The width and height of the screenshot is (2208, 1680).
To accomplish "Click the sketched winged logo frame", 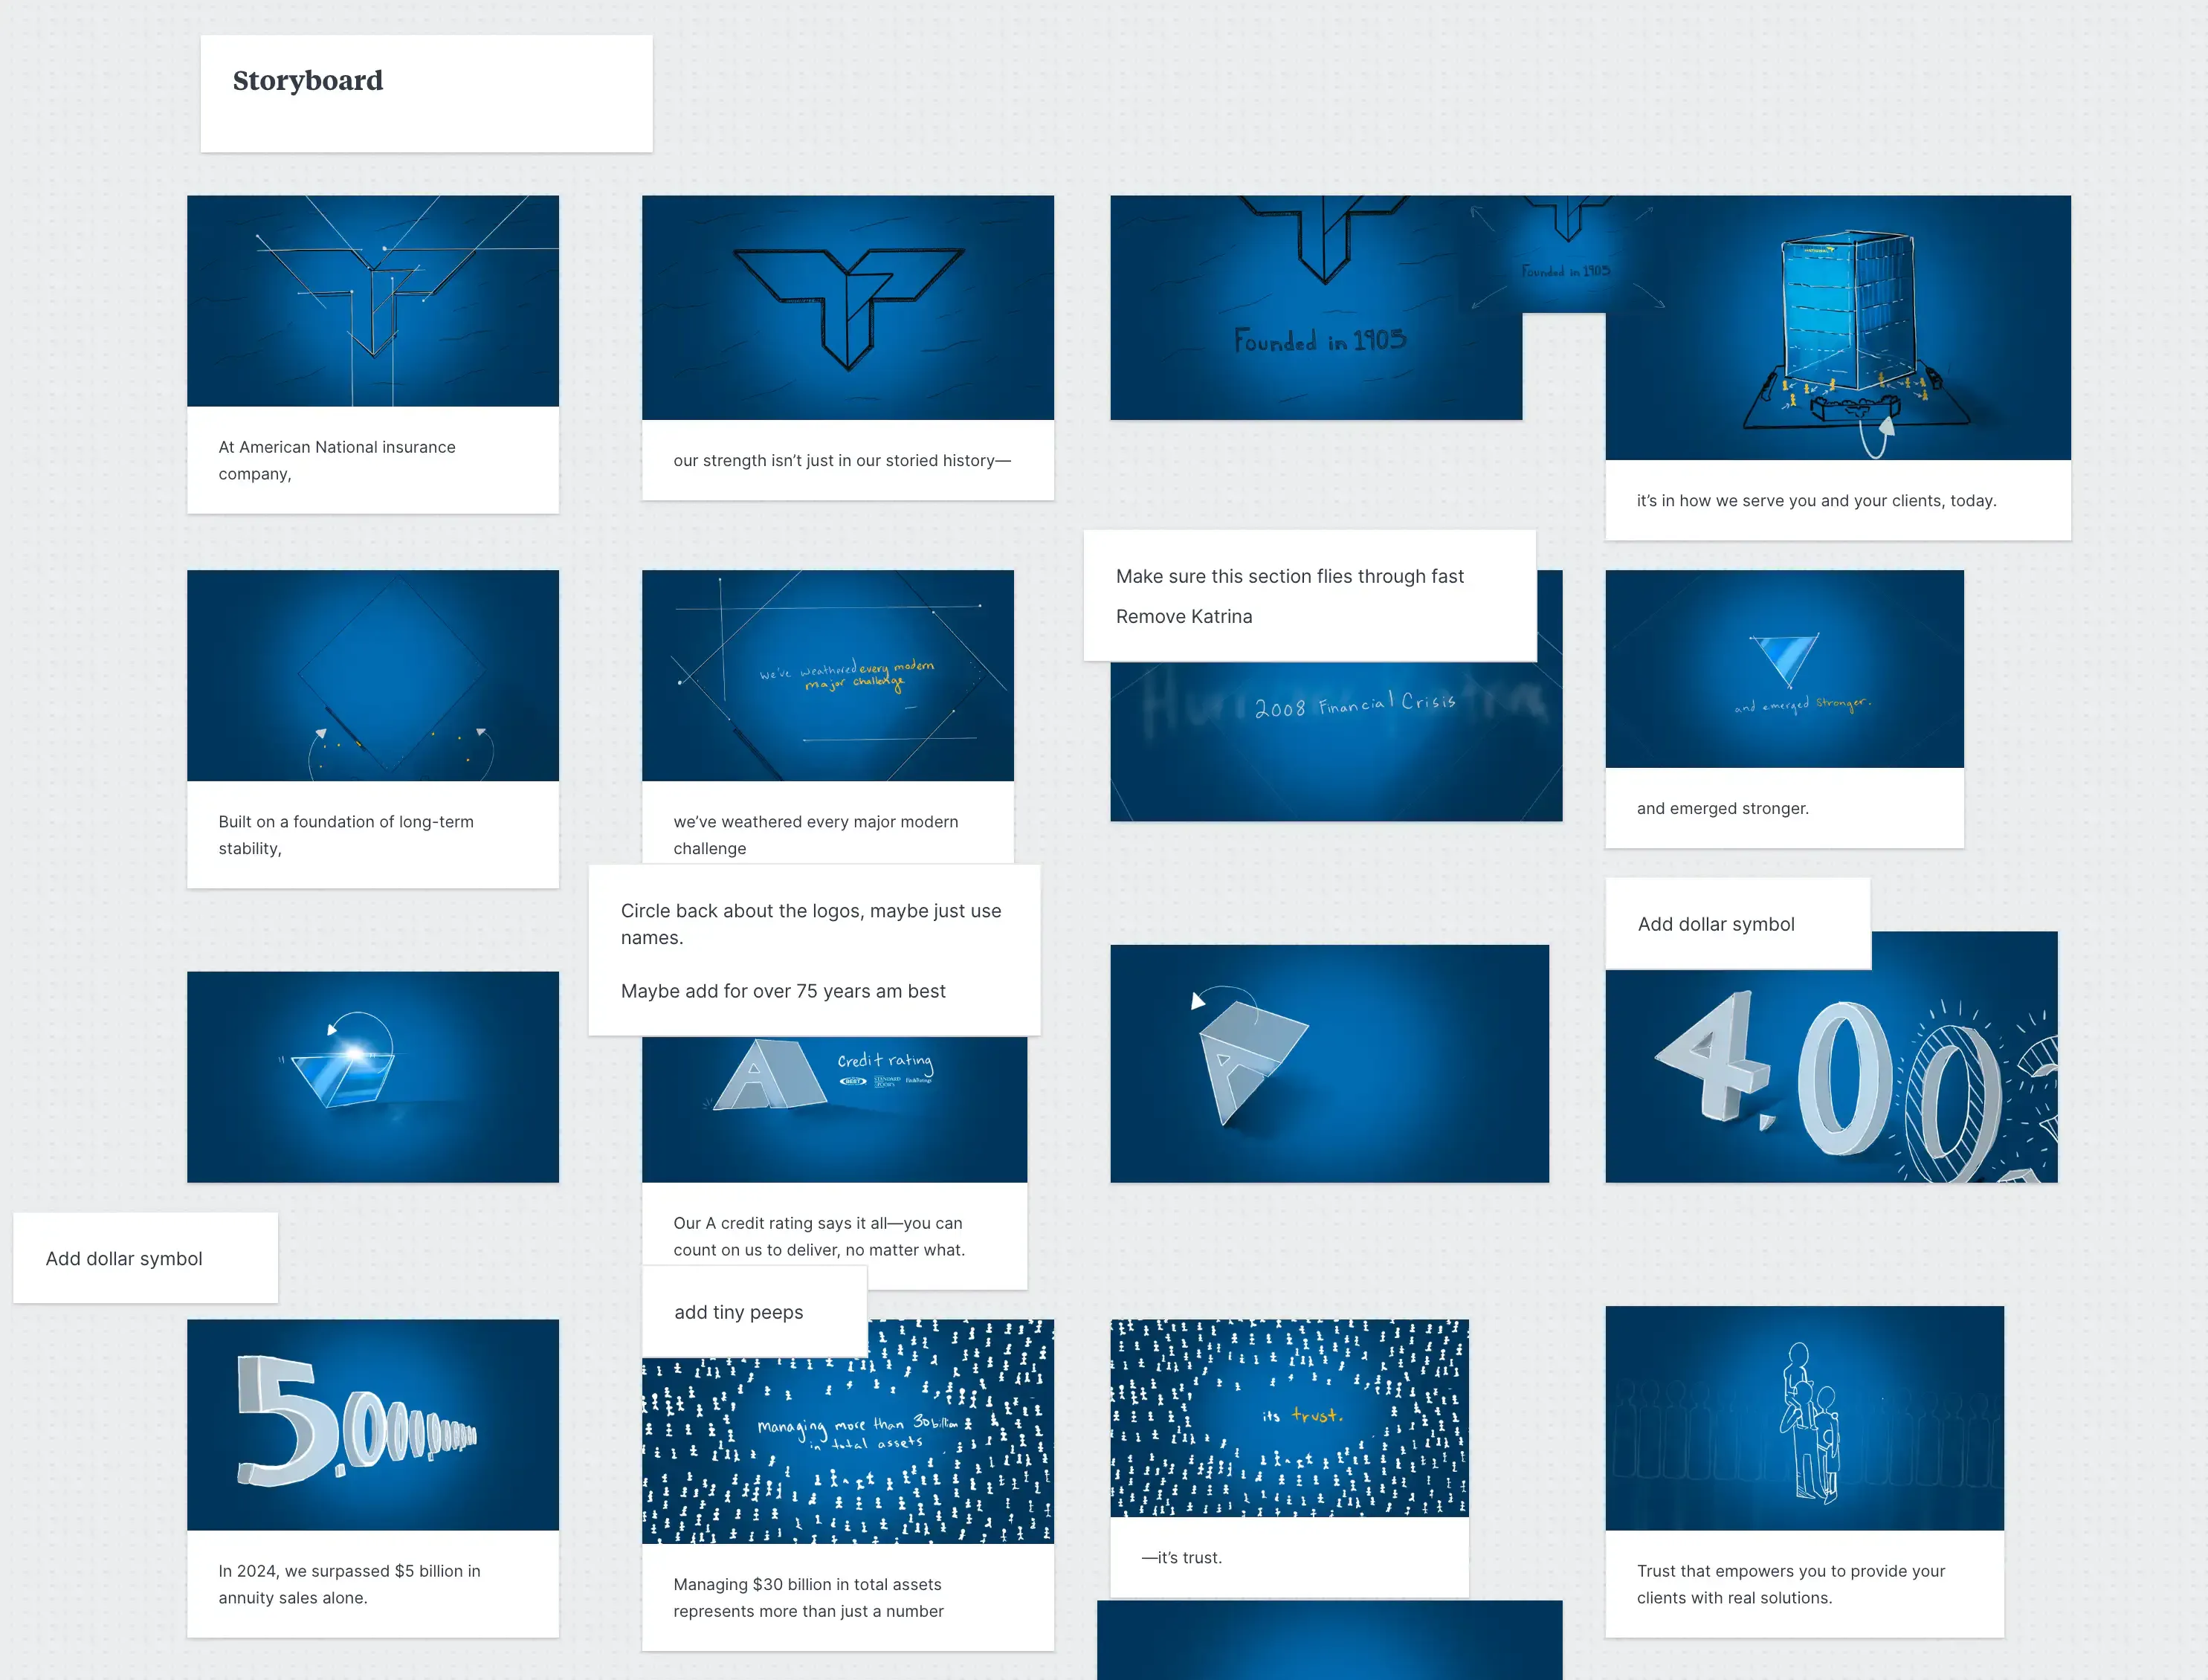I will coord(847,306).
